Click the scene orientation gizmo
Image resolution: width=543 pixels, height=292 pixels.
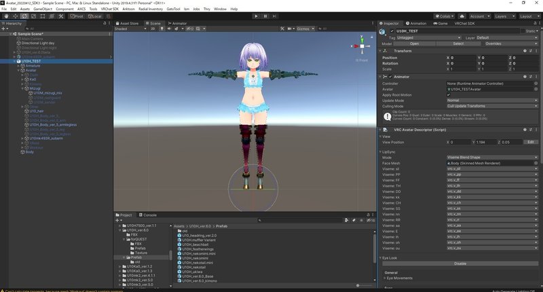(x=362, y=46)
